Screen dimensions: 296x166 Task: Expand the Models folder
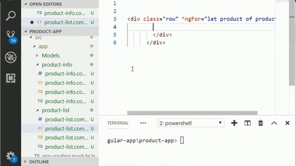click(60, 55)
